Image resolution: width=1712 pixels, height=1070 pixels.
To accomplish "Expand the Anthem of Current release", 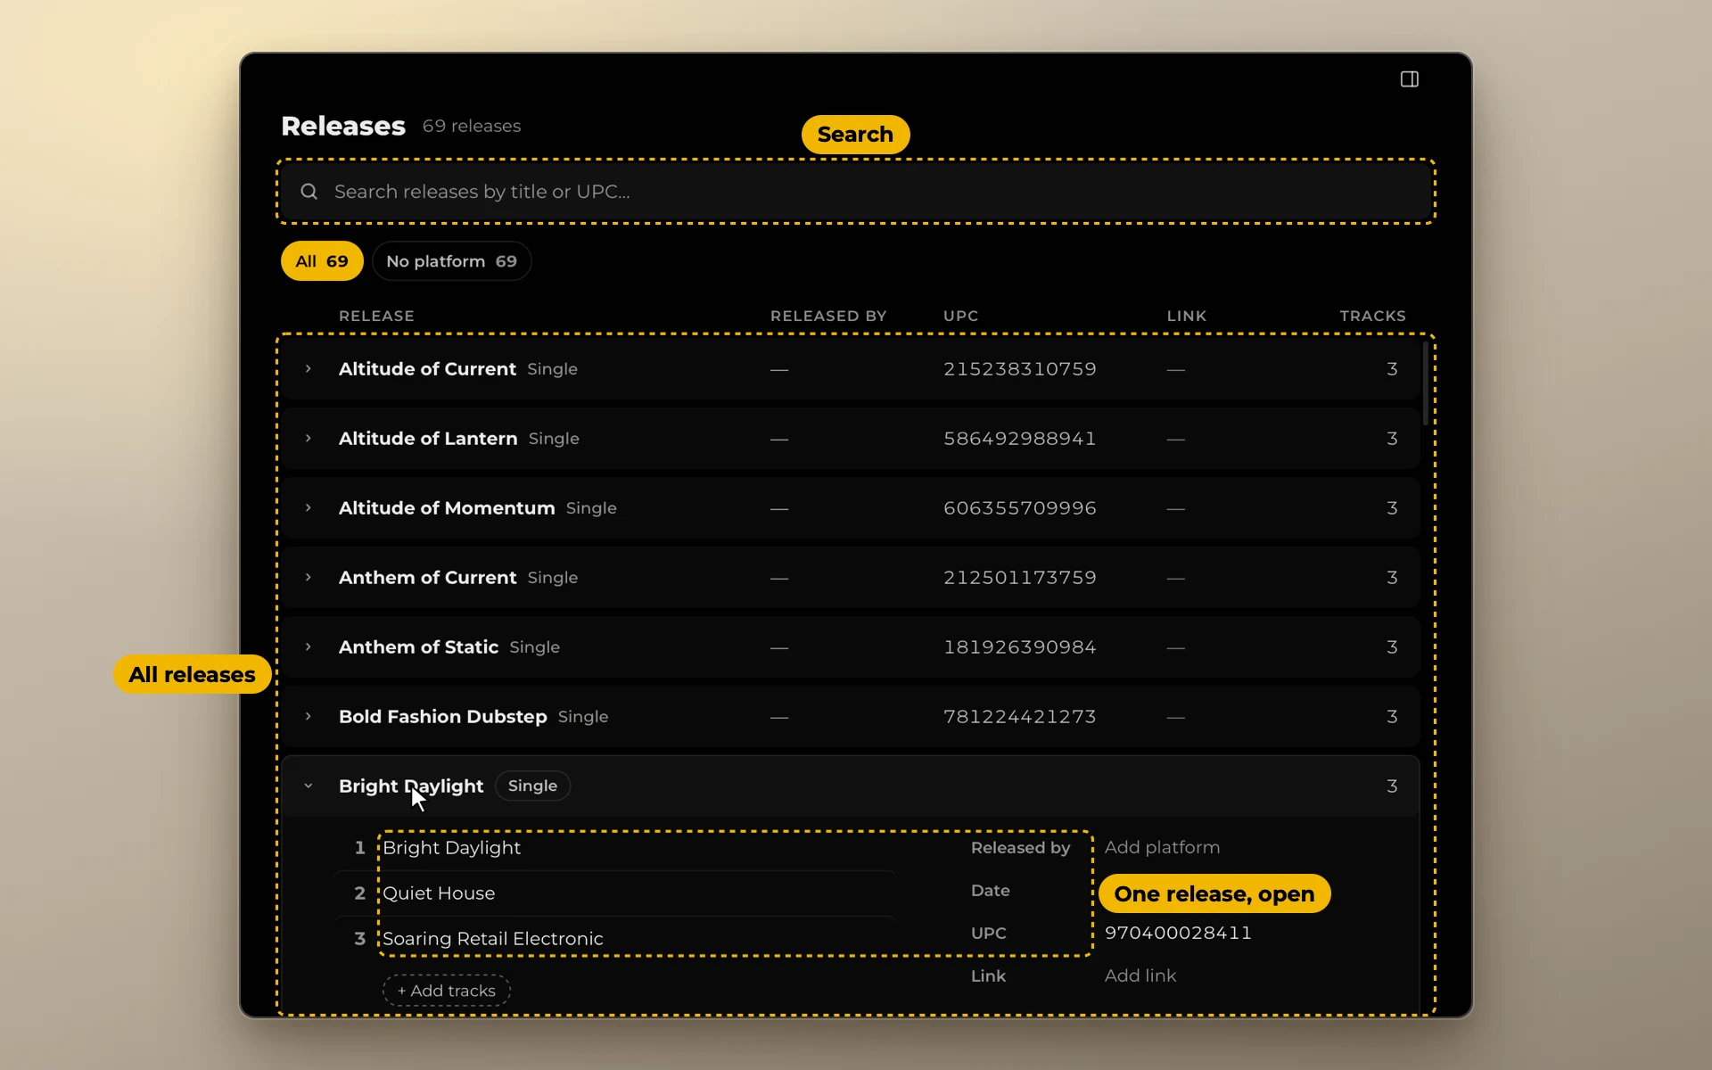I will point(309,578).
